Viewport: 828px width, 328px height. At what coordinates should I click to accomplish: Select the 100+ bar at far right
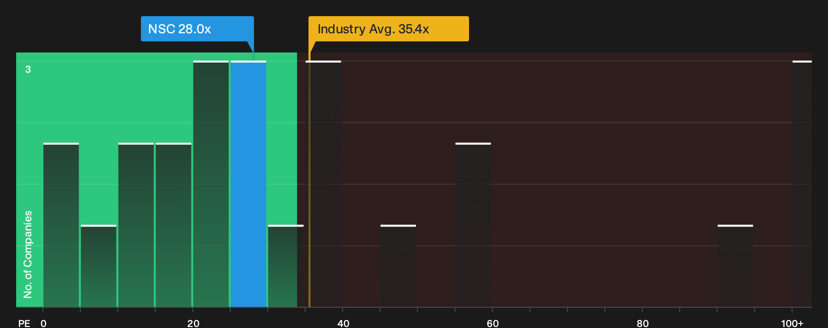(x=802, y=184)
